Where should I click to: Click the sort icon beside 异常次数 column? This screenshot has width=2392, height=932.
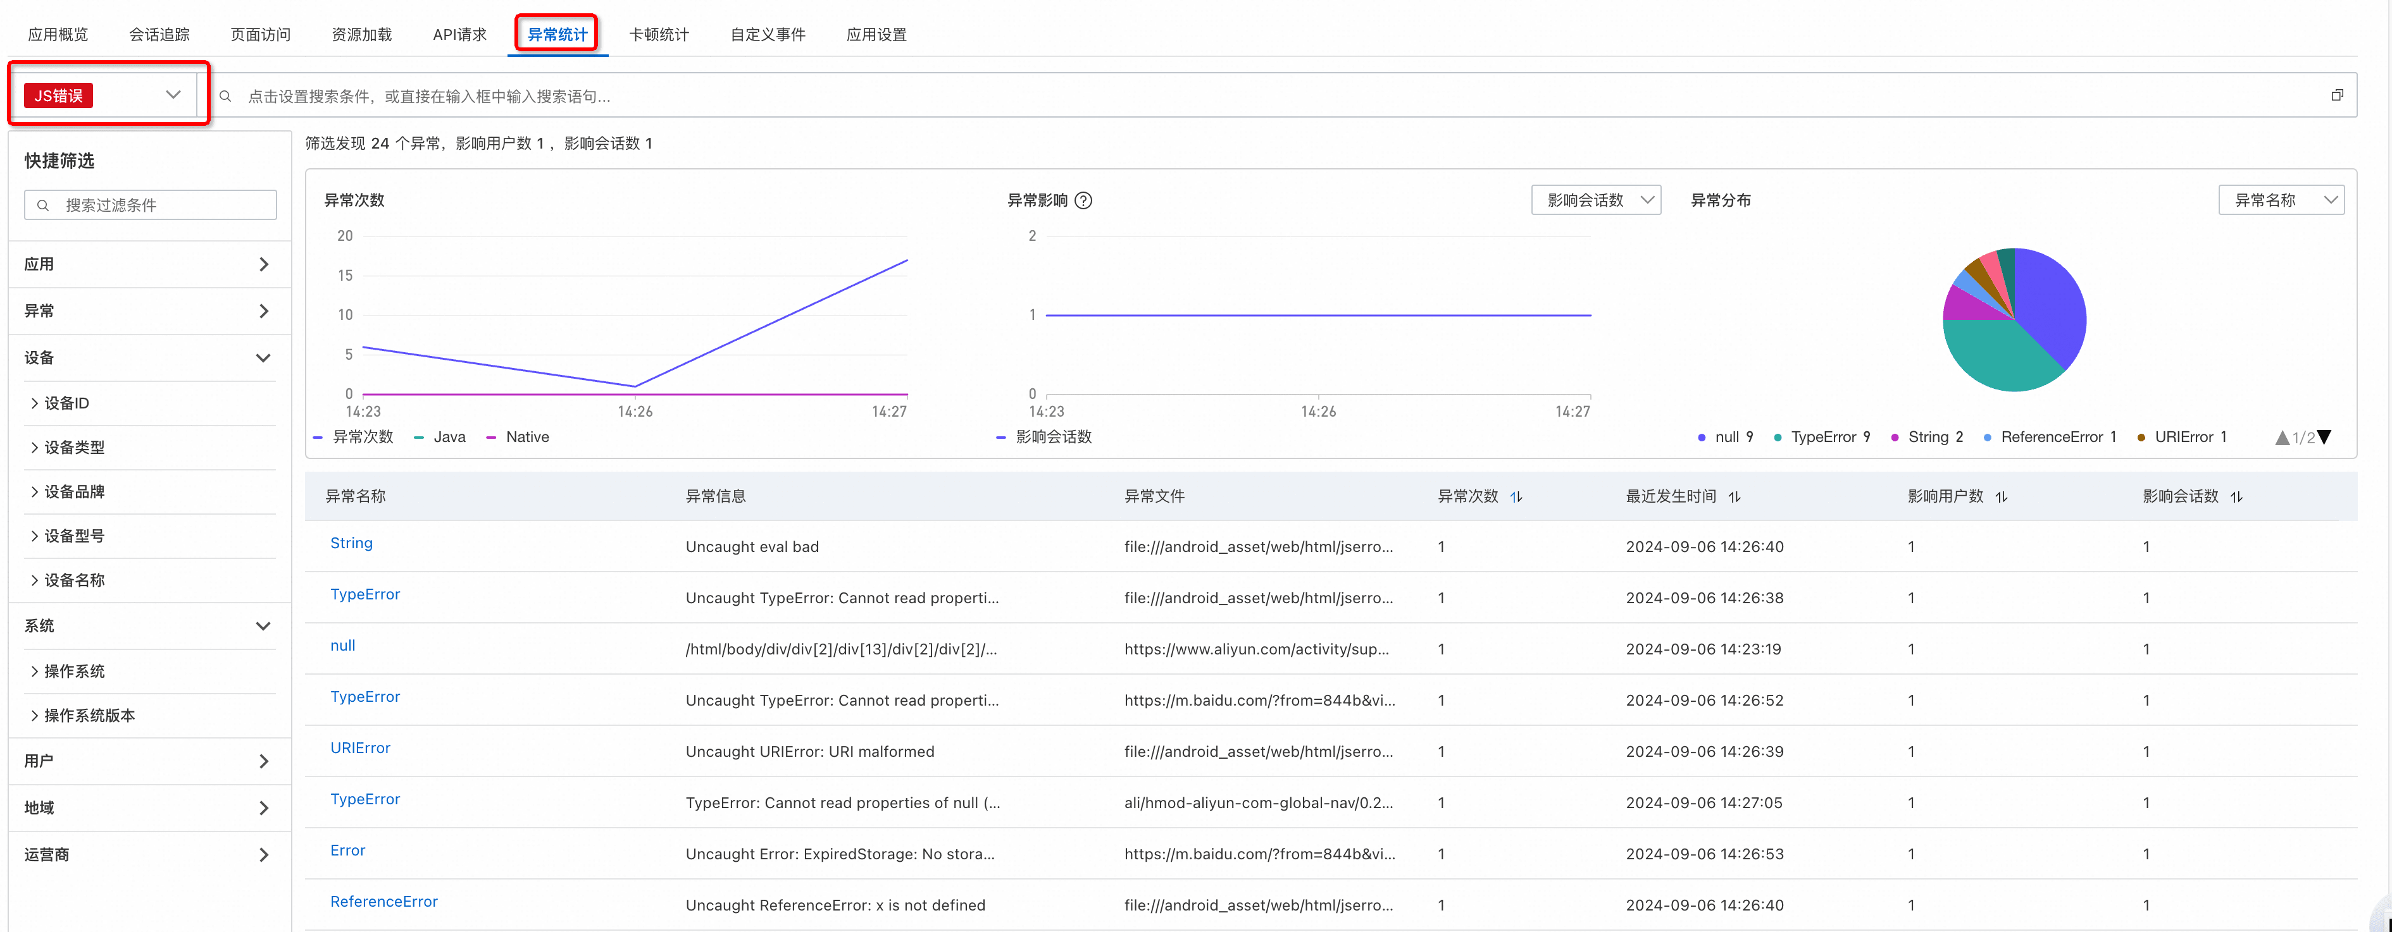[1516, 497]
